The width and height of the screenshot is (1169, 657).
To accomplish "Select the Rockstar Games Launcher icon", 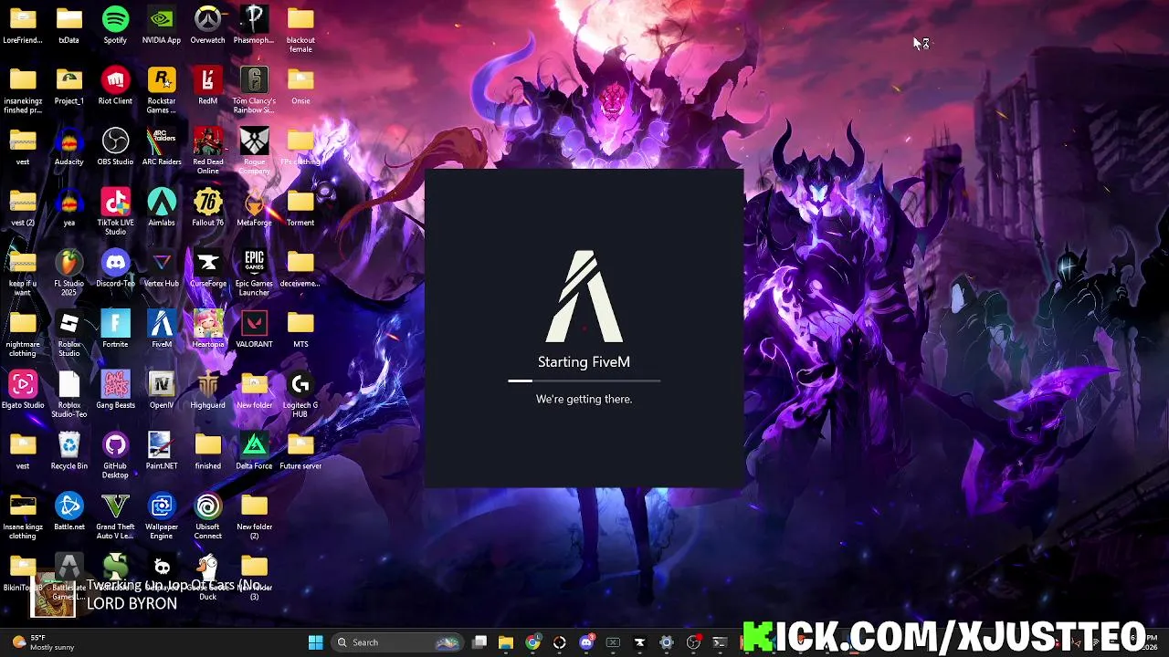I will 162,90.
